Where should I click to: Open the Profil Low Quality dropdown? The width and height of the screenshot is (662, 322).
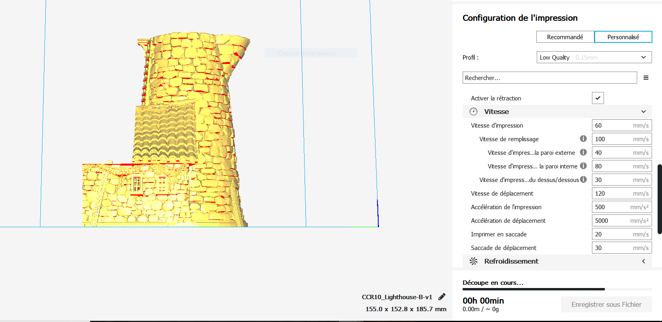pyautogui.click(x=594, y=57)
